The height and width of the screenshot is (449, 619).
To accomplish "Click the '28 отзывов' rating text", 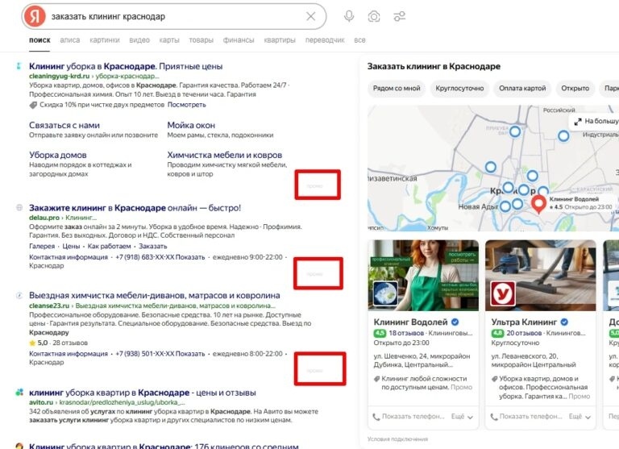I will pos(70,343).
